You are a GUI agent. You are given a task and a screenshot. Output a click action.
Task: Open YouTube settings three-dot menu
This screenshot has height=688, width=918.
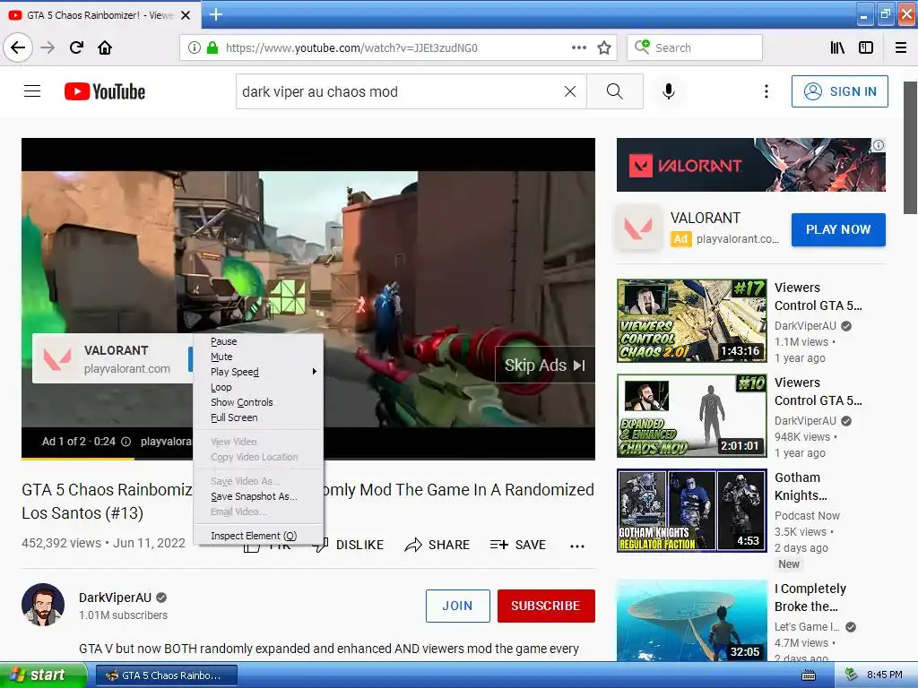(x=766, y=91)
